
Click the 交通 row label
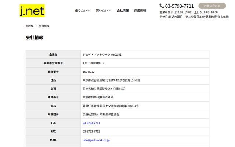[x=53, y=89]
